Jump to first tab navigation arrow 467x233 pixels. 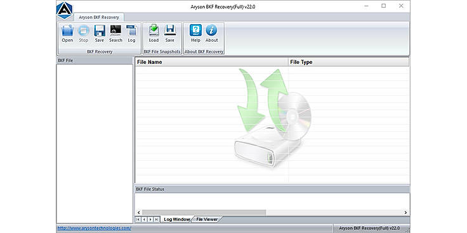pyautogui.click(x=138, y=219)
